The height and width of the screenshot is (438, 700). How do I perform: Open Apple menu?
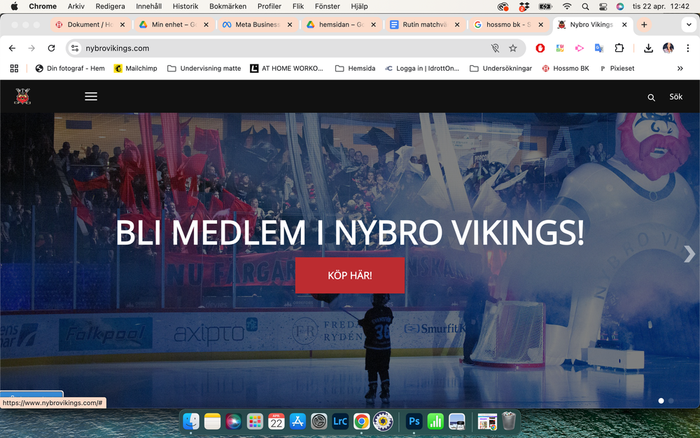[x=14, y=6]
